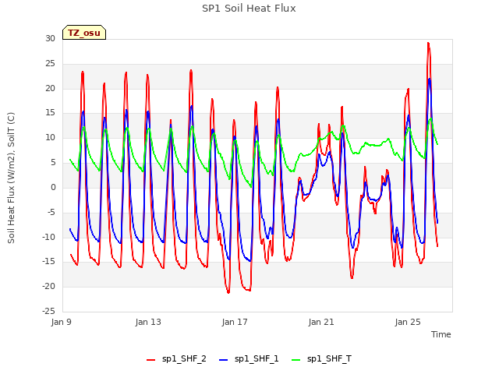Click the 10 y-axis tick label

coord(50,138)
